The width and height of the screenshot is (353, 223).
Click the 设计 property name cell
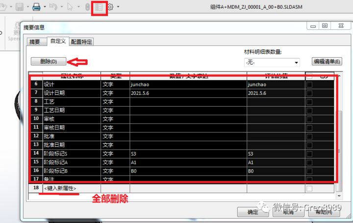pyautogui.click(x=72, y=85)
